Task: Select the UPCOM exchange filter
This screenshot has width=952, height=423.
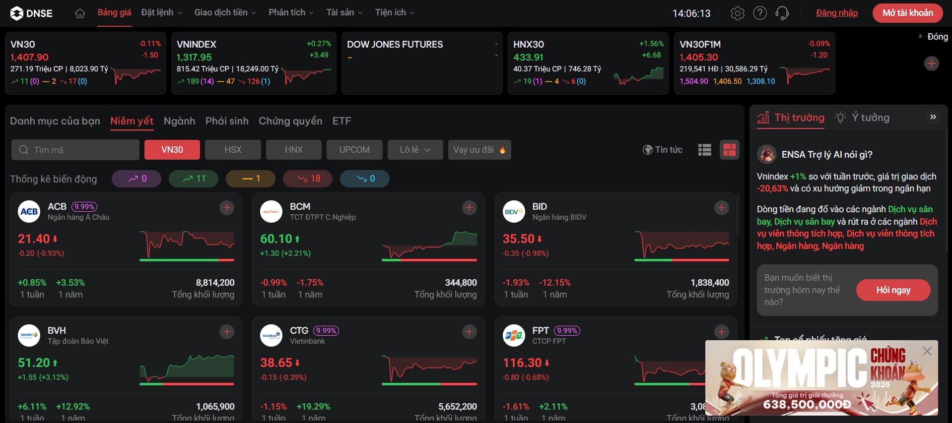Action: (x=354, y=150)
